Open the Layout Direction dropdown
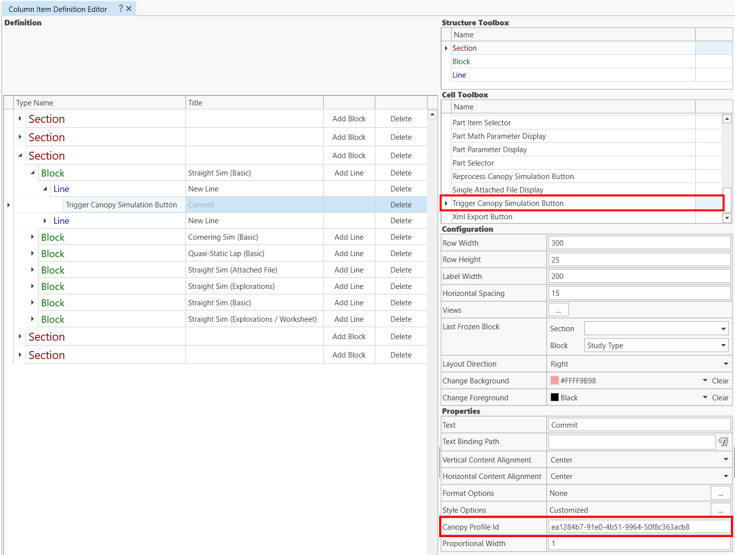Image resolution: width=735 pixels, height=555 pixels. (x=726, y=364)
